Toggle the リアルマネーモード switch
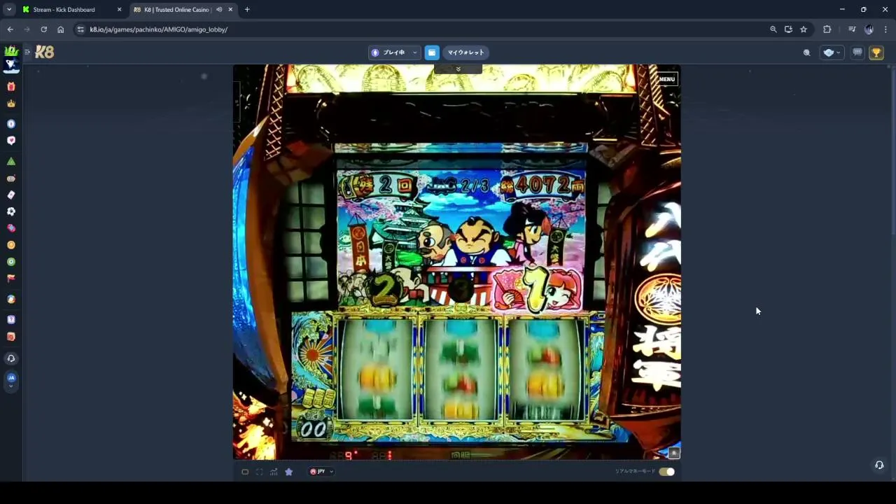 tap(667, 472)
